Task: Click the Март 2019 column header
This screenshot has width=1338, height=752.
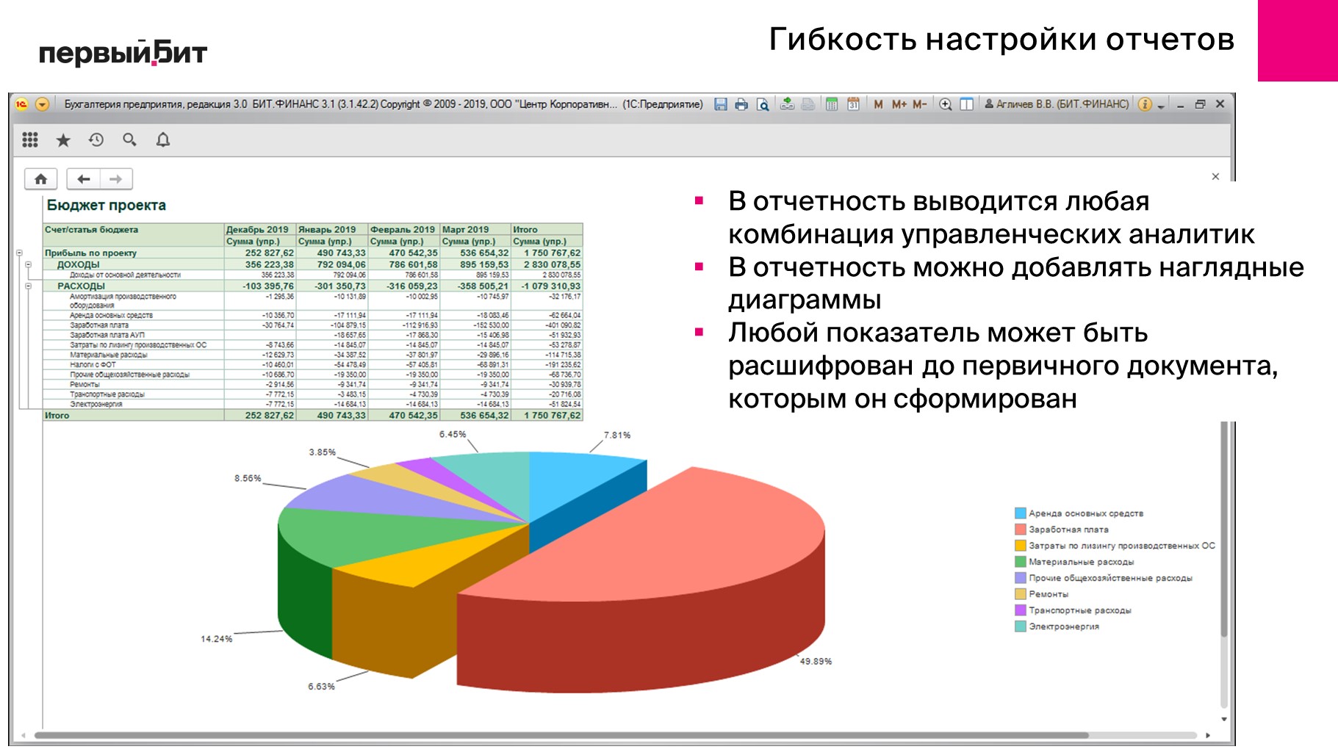Action: coord(475,229)
